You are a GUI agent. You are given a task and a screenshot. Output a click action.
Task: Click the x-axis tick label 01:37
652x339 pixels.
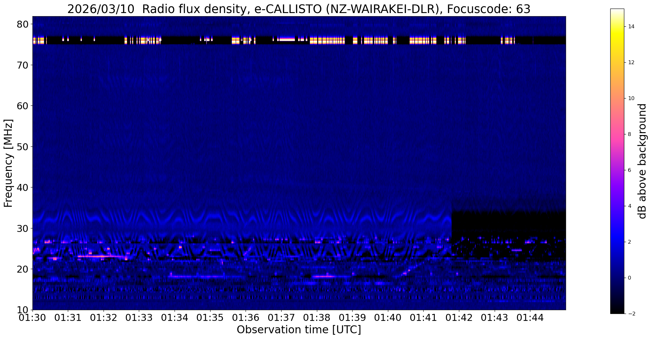281,317
